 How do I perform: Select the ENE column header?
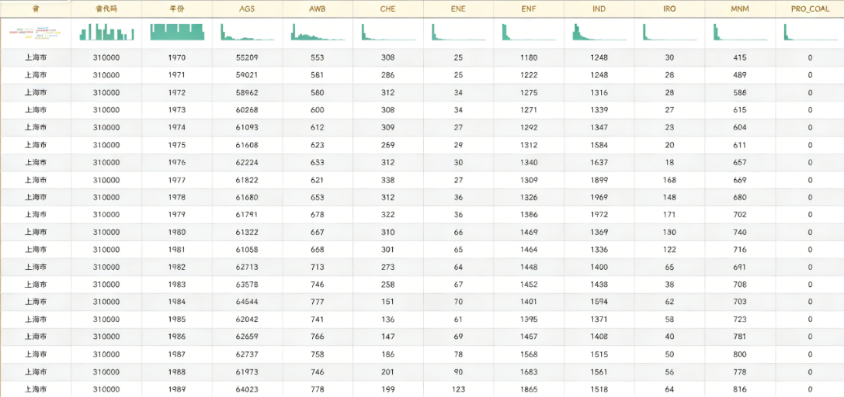(458, 9)
